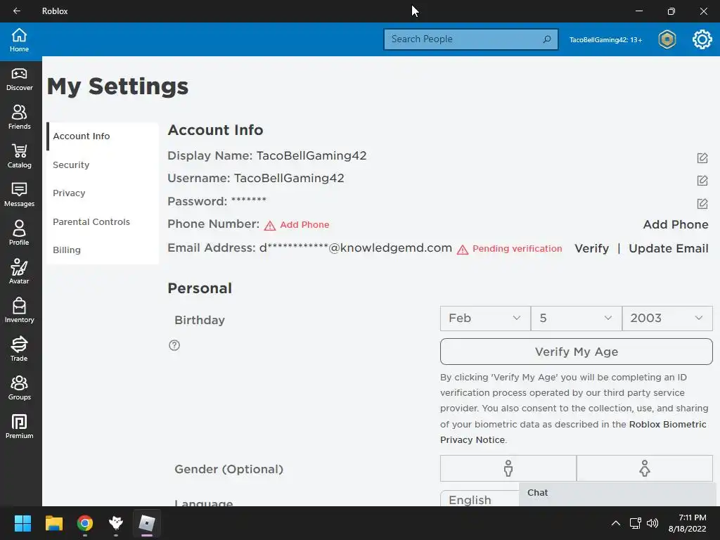Open the Trade page
The image size is (720, 540).
(x=19, y=349)
